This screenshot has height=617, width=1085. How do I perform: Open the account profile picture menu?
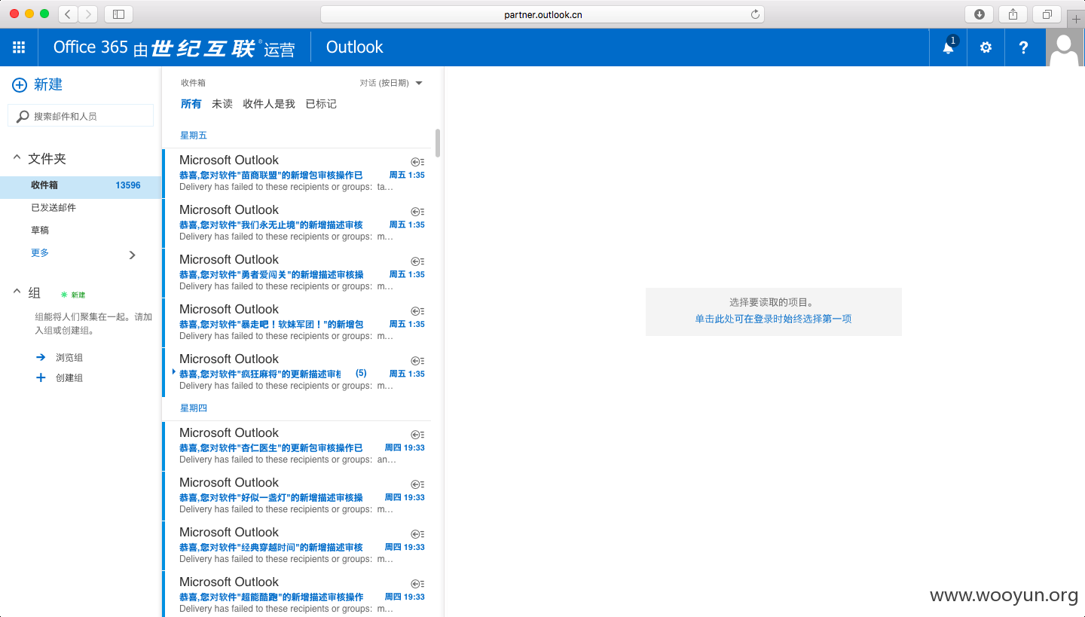tap(1065, 47)
